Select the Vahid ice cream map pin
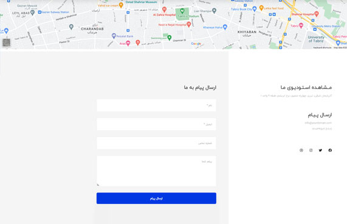 121,5
